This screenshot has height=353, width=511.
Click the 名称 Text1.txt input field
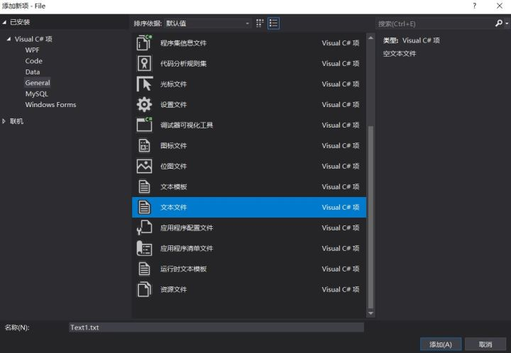click(216, 327)
